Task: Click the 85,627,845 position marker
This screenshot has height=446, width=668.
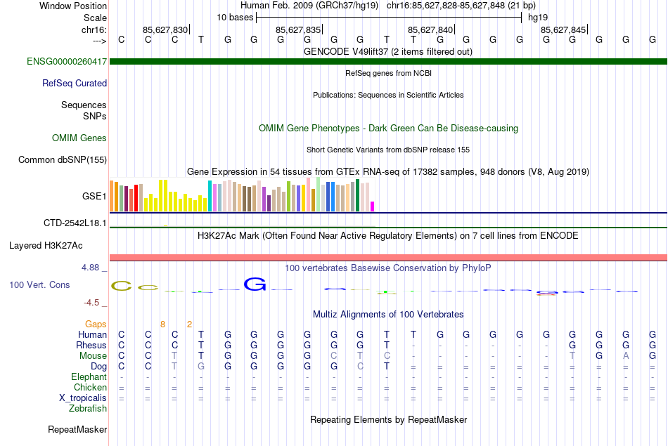Action: point(564,29)
